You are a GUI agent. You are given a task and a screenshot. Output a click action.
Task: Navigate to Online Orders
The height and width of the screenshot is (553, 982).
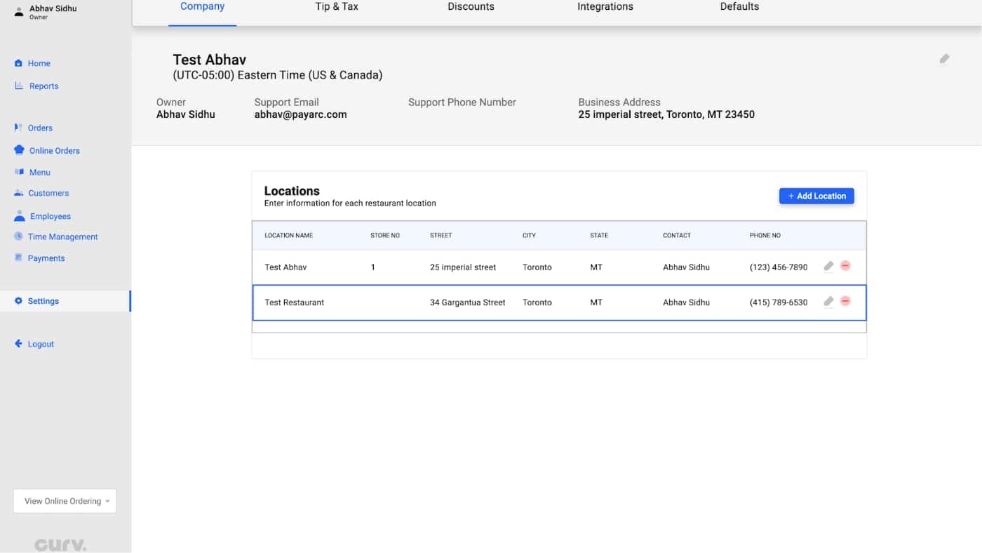point(54,151)
